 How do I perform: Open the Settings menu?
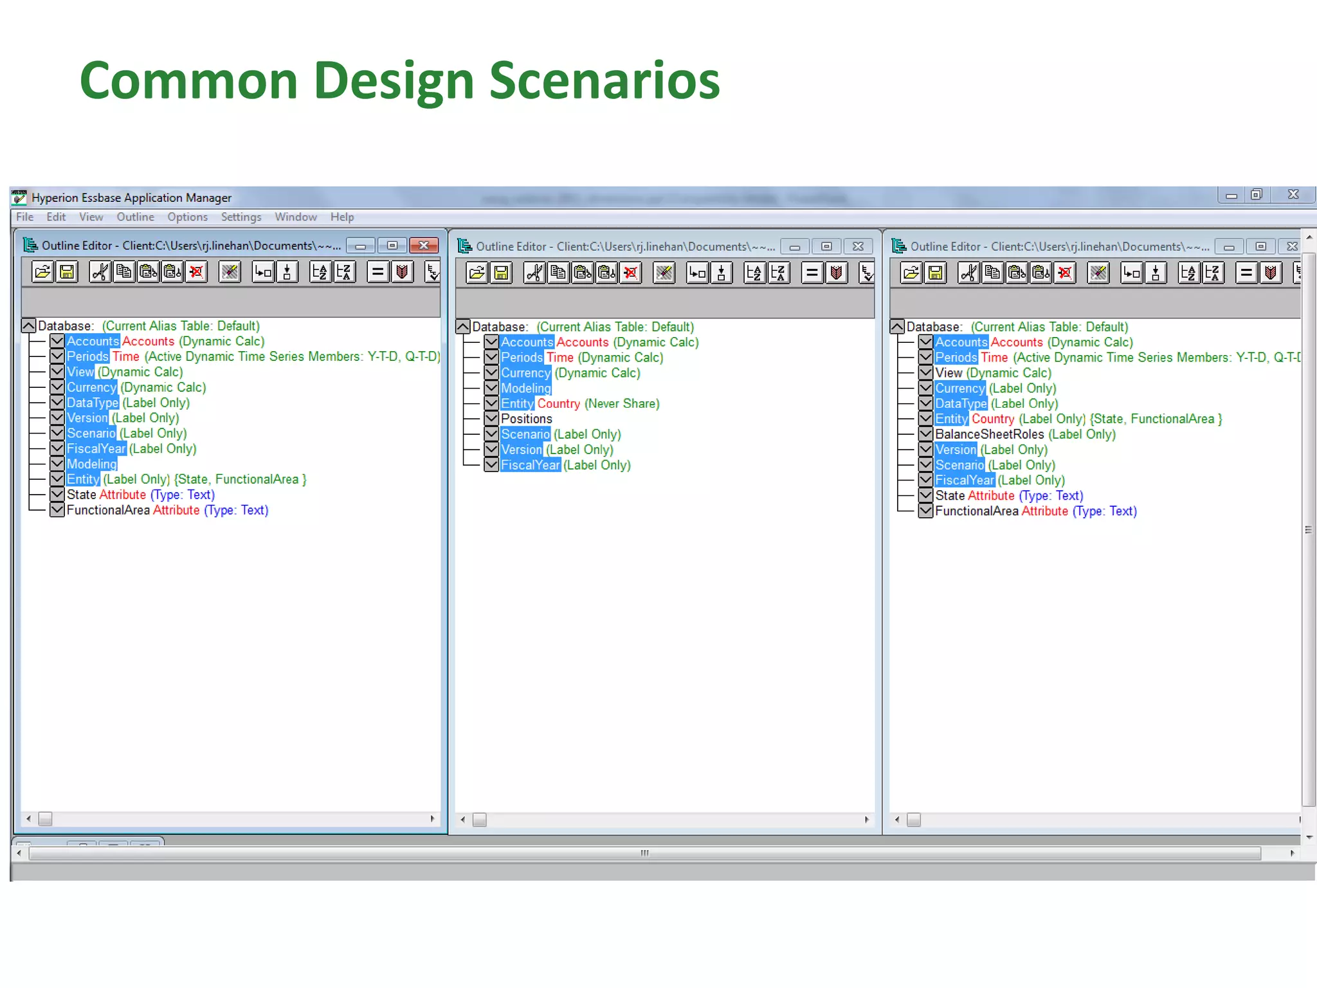coord(241,217)
